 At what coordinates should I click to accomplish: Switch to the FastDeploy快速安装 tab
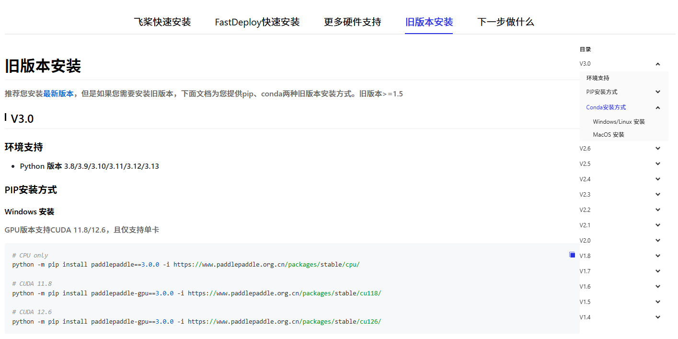click(257, 22)
